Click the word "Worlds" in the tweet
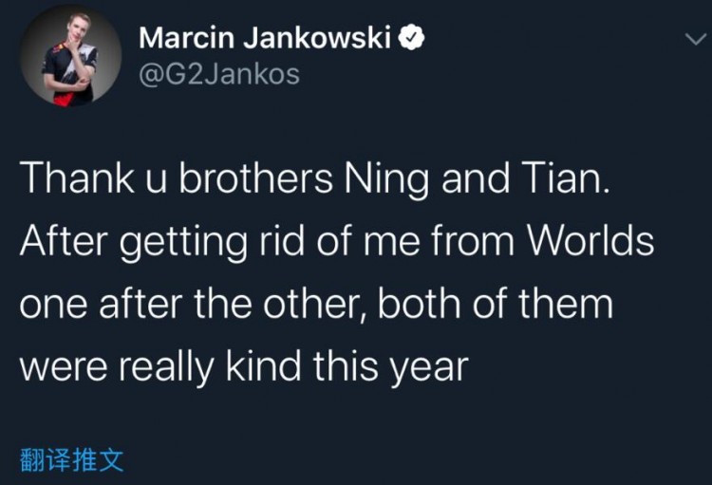Screen dimensions: 712x485 [590, 241]
